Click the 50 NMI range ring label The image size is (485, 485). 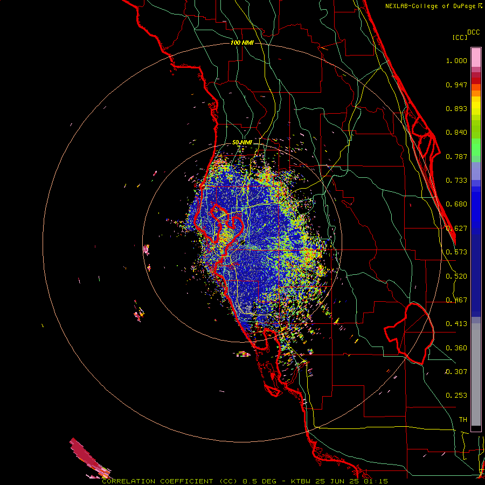coord(242,142)
